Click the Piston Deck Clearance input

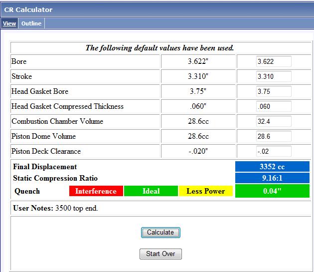point(273,151)
